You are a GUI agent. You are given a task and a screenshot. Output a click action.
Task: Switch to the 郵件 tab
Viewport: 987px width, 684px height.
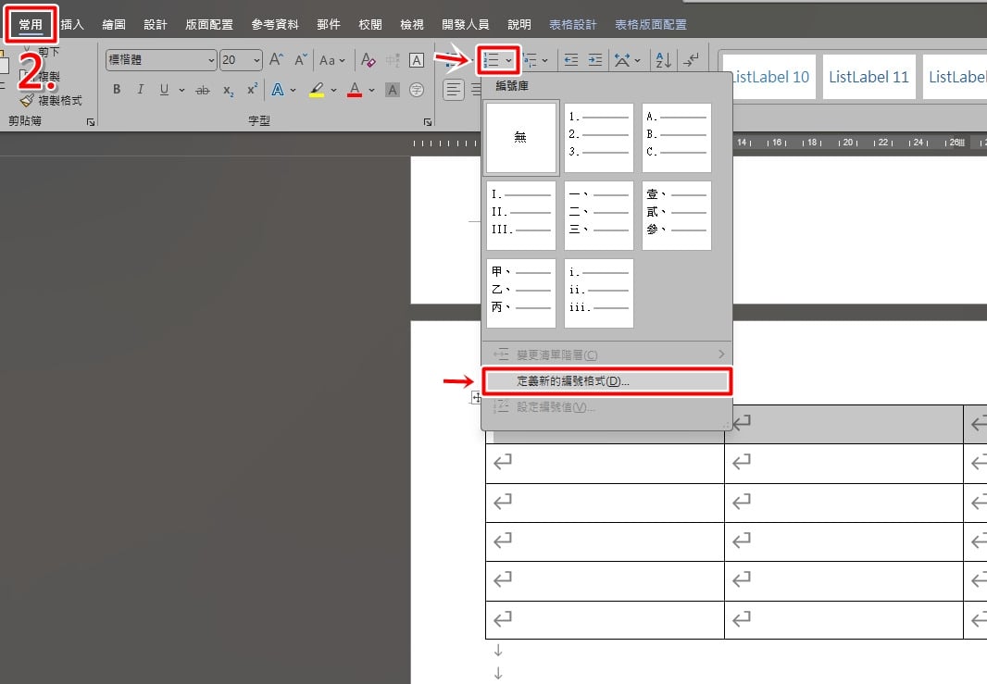[x=329, y=25]
